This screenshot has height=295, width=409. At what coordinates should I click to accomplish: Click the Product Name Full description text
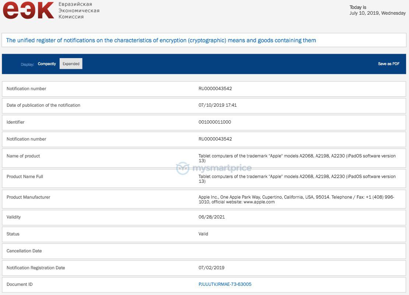point(297,179)
